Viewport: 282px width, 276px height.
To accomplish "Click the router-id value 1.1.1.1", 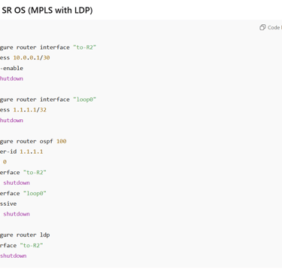I will pos(32,152).
